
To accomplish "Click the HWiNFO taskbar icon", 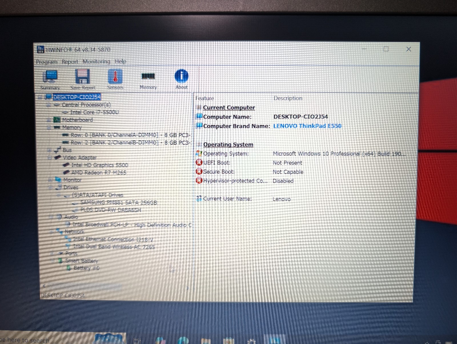I will (274, 340).
